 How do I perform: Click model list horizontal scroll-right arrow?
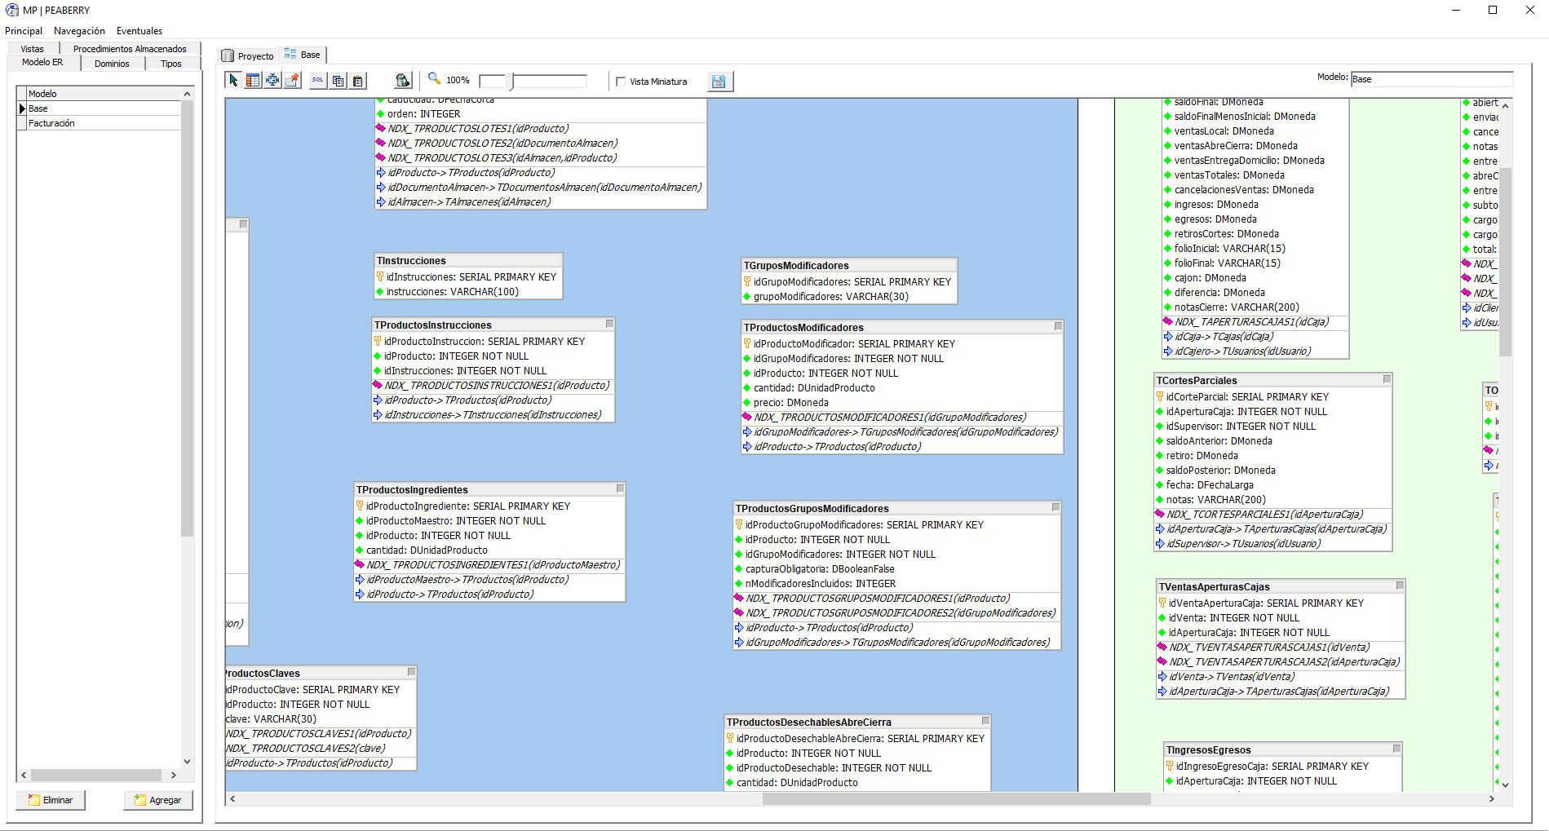[x=173, y=775]
